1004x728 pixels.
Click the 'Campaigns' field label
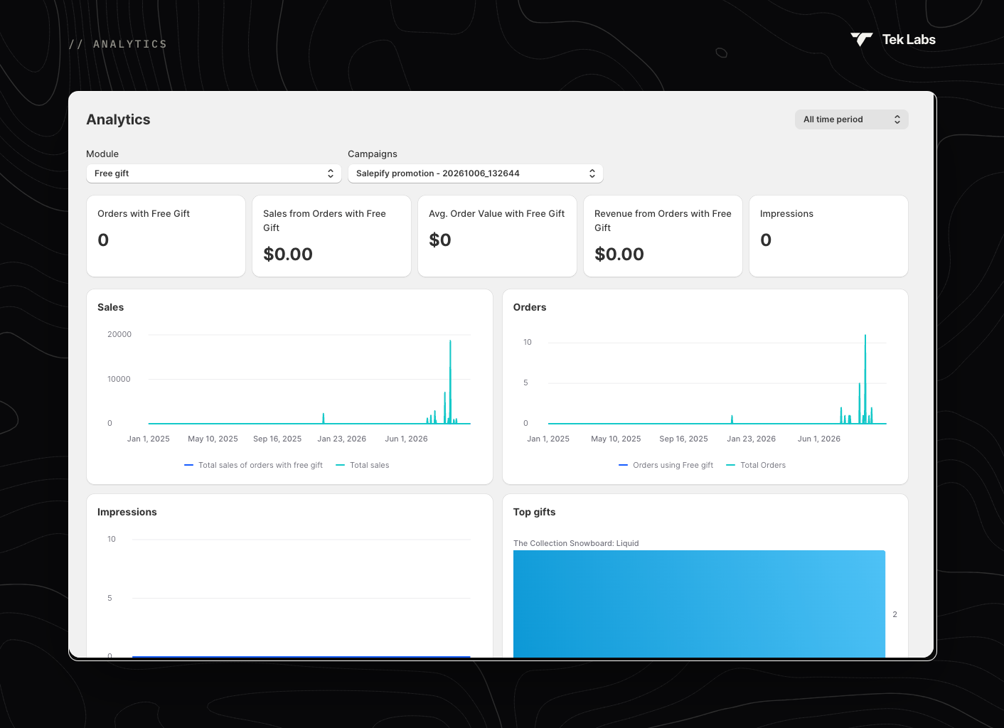[x=373, y=154]
